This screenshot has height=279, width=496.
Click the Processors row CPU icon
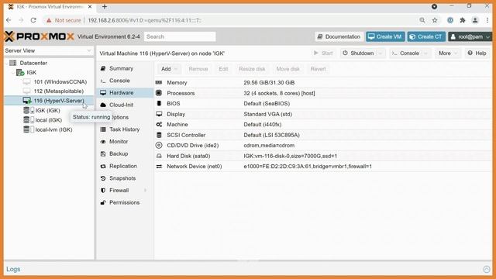click(159, 93)
